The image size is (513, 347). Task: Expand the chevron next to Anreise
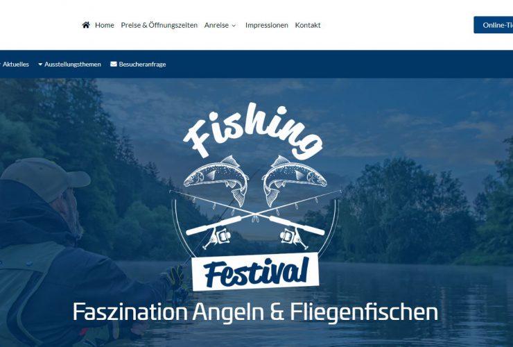pyautogui.click(x=234, y=26)
